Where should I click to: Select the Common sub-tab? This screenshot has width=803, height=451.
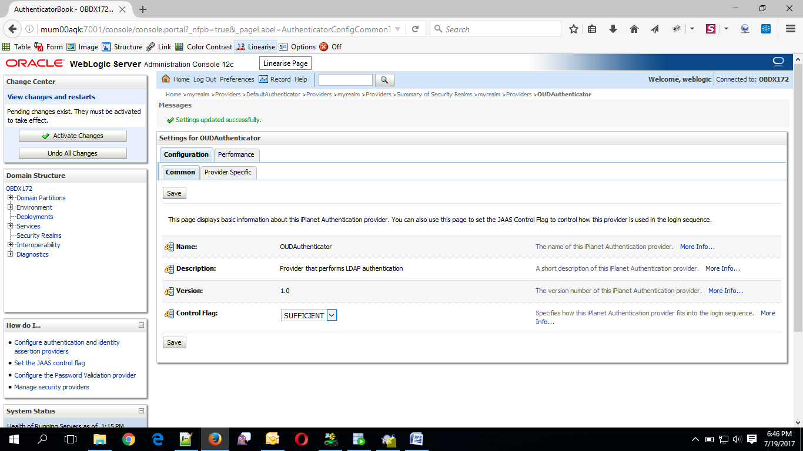point(180,172)
